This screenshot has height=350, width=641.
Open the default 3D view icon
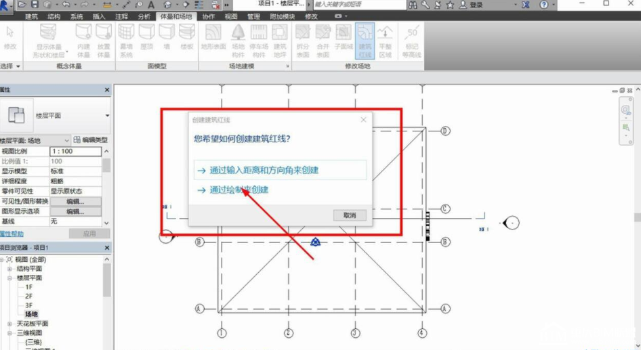pos(167,5)
